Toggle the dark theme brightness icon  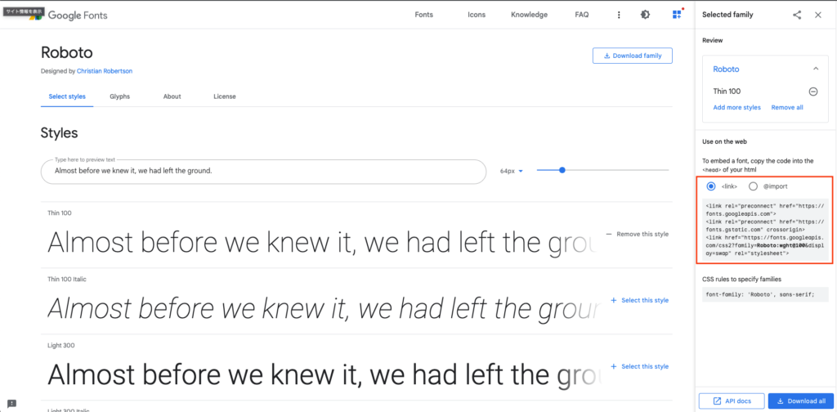tap(645, 15)
